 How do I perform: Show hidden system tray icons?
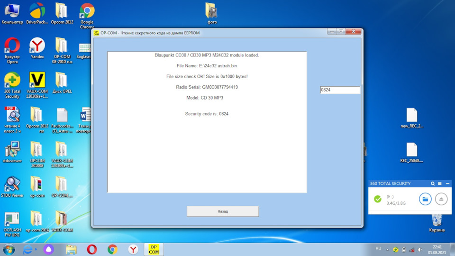click(387, 250)
